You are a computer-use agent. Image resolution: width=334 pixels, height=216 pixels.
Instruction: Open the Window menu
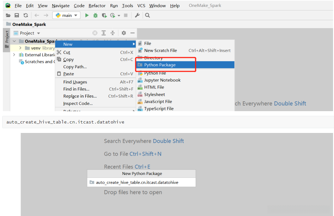(158, 6)
